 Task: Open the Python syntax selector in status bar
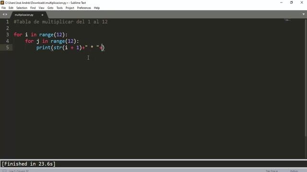[294, 171]
